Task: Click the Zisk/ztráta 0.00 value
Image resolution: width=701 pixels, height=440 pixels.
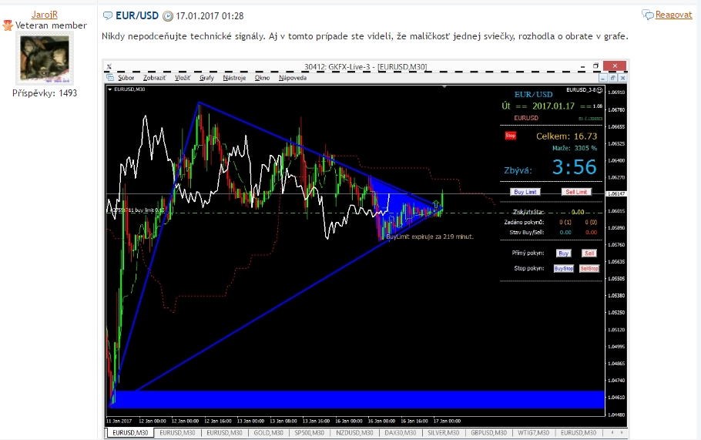Action: (x=578, y=212)
